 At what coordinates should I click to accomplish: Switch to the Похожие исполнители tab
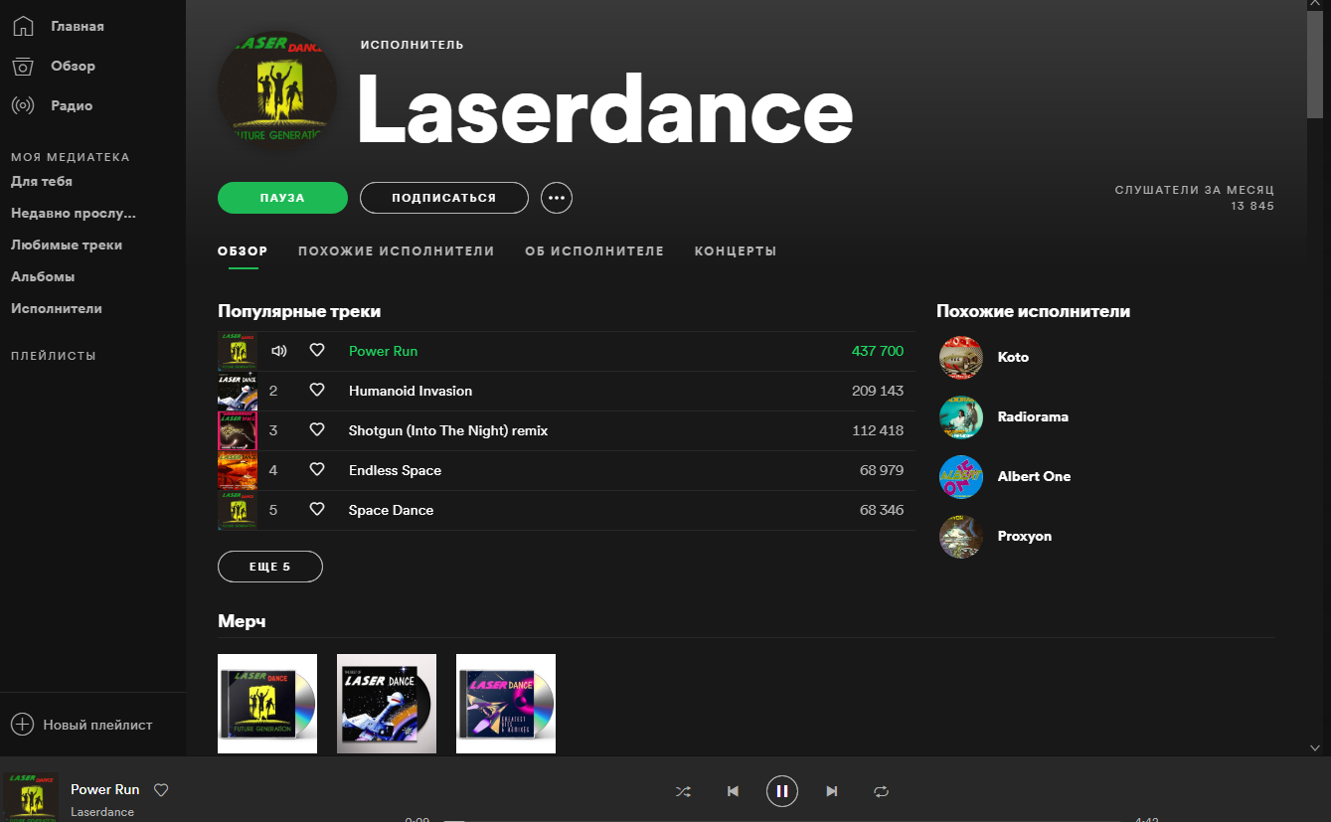(x=397, y=251)
